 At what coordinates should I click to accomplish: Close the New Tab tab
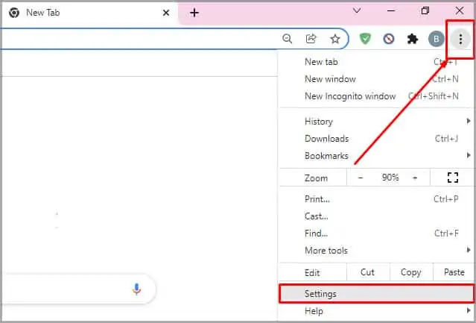point(166,13)
